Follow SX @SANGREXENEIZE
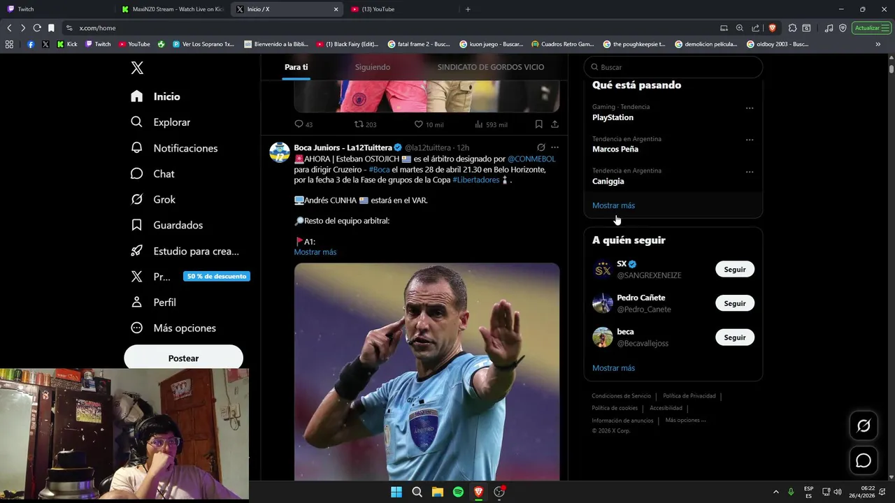 pyautogui.click(x=735, y=270)
